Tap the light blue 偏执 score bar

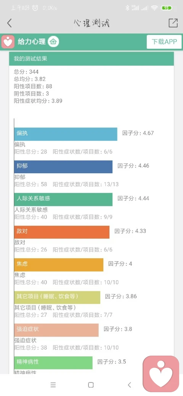(x=66, y=134)
